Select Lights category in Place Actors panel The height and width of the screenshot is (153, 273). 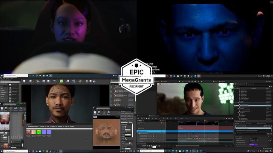(x=2, y=88)
